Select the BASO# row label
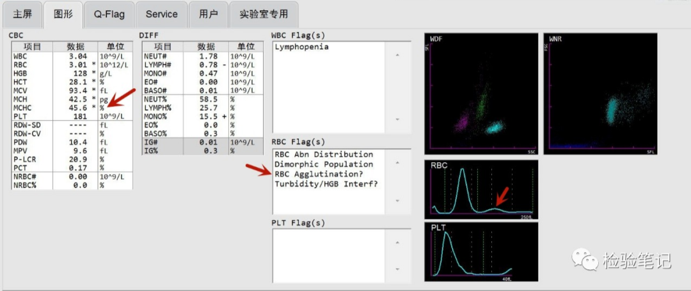The width and height of the screenshot is (691, 291). coord(154,91)
